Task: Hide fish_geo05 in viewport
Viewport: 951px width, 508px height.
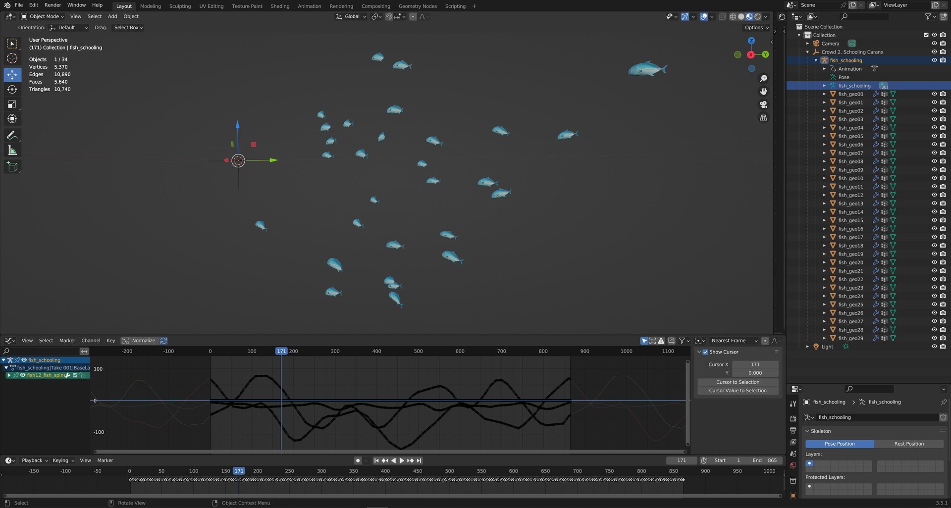Action: pos(934,136)
